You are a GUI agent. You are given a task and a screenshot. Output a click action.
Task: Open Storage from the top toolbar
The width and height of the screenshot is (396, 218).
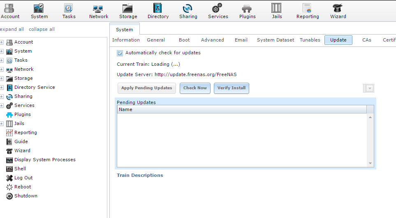[128, 11]
